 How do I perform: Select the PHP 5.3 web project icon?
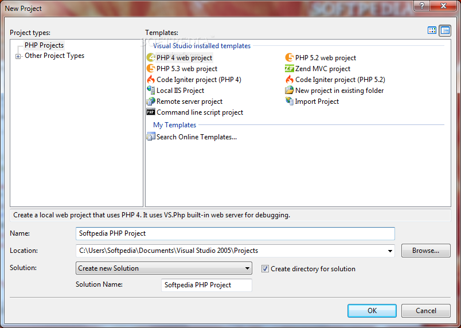151,68
